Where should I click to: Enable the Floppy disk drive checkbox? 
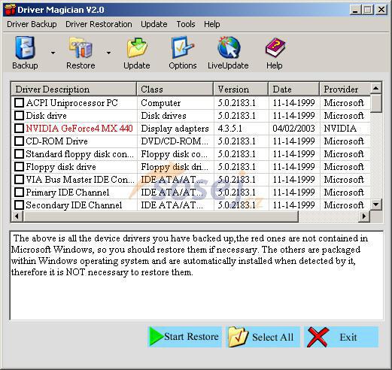(x=19, y=167)
